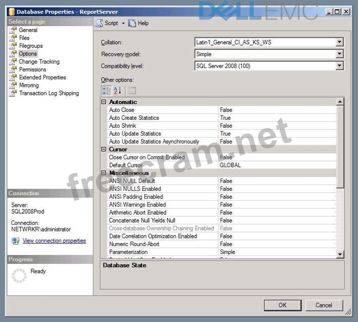Collapse the Miscellaneous category
Viewport: 358px width, 322px height.
[104, 173]
